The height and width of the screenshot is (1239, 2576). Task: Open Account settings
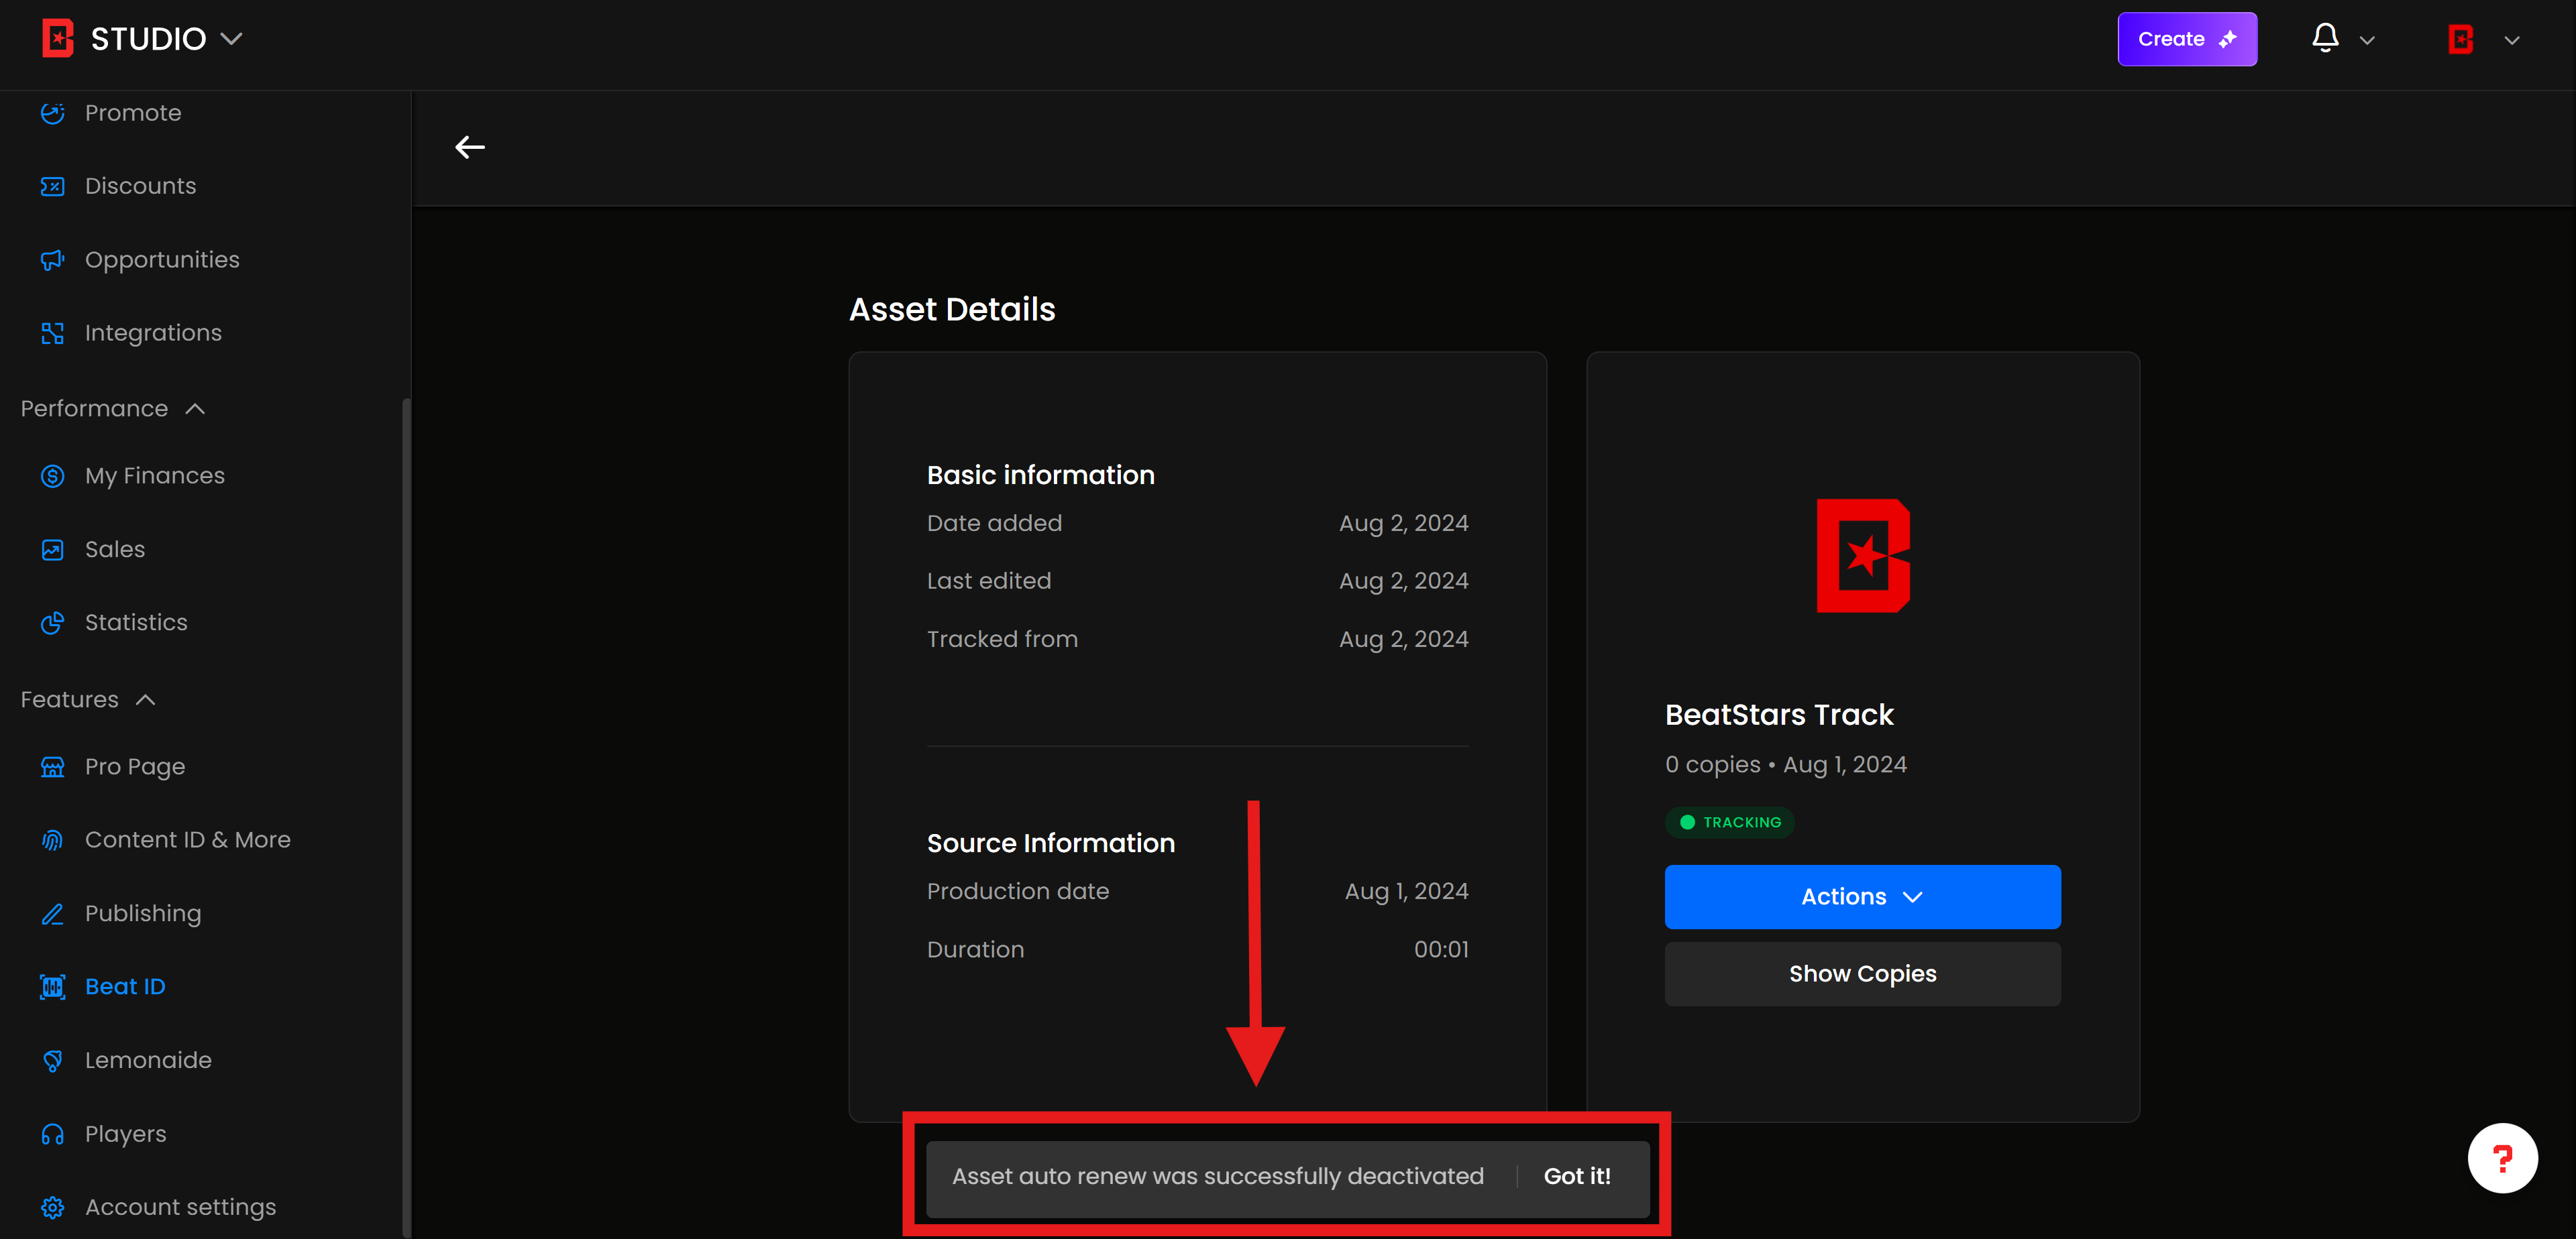pos(181,1207)
